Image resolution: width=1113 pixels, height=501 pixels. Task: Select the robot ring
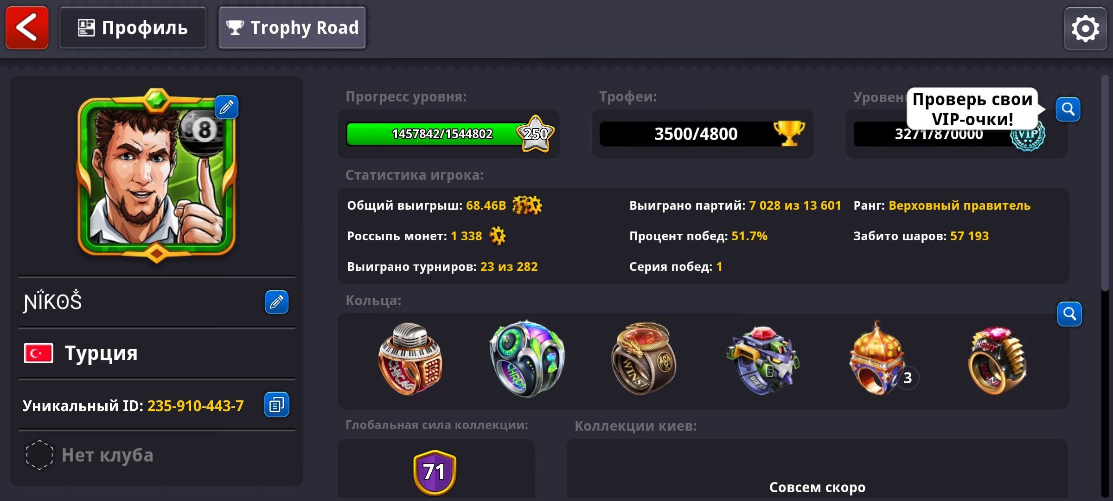tap(762, 360)
